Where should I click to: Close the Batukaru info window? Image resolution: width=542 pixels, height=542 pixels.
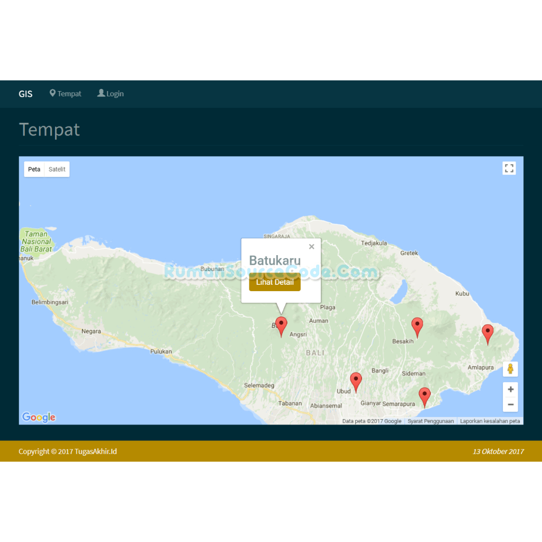click(311, 247)
